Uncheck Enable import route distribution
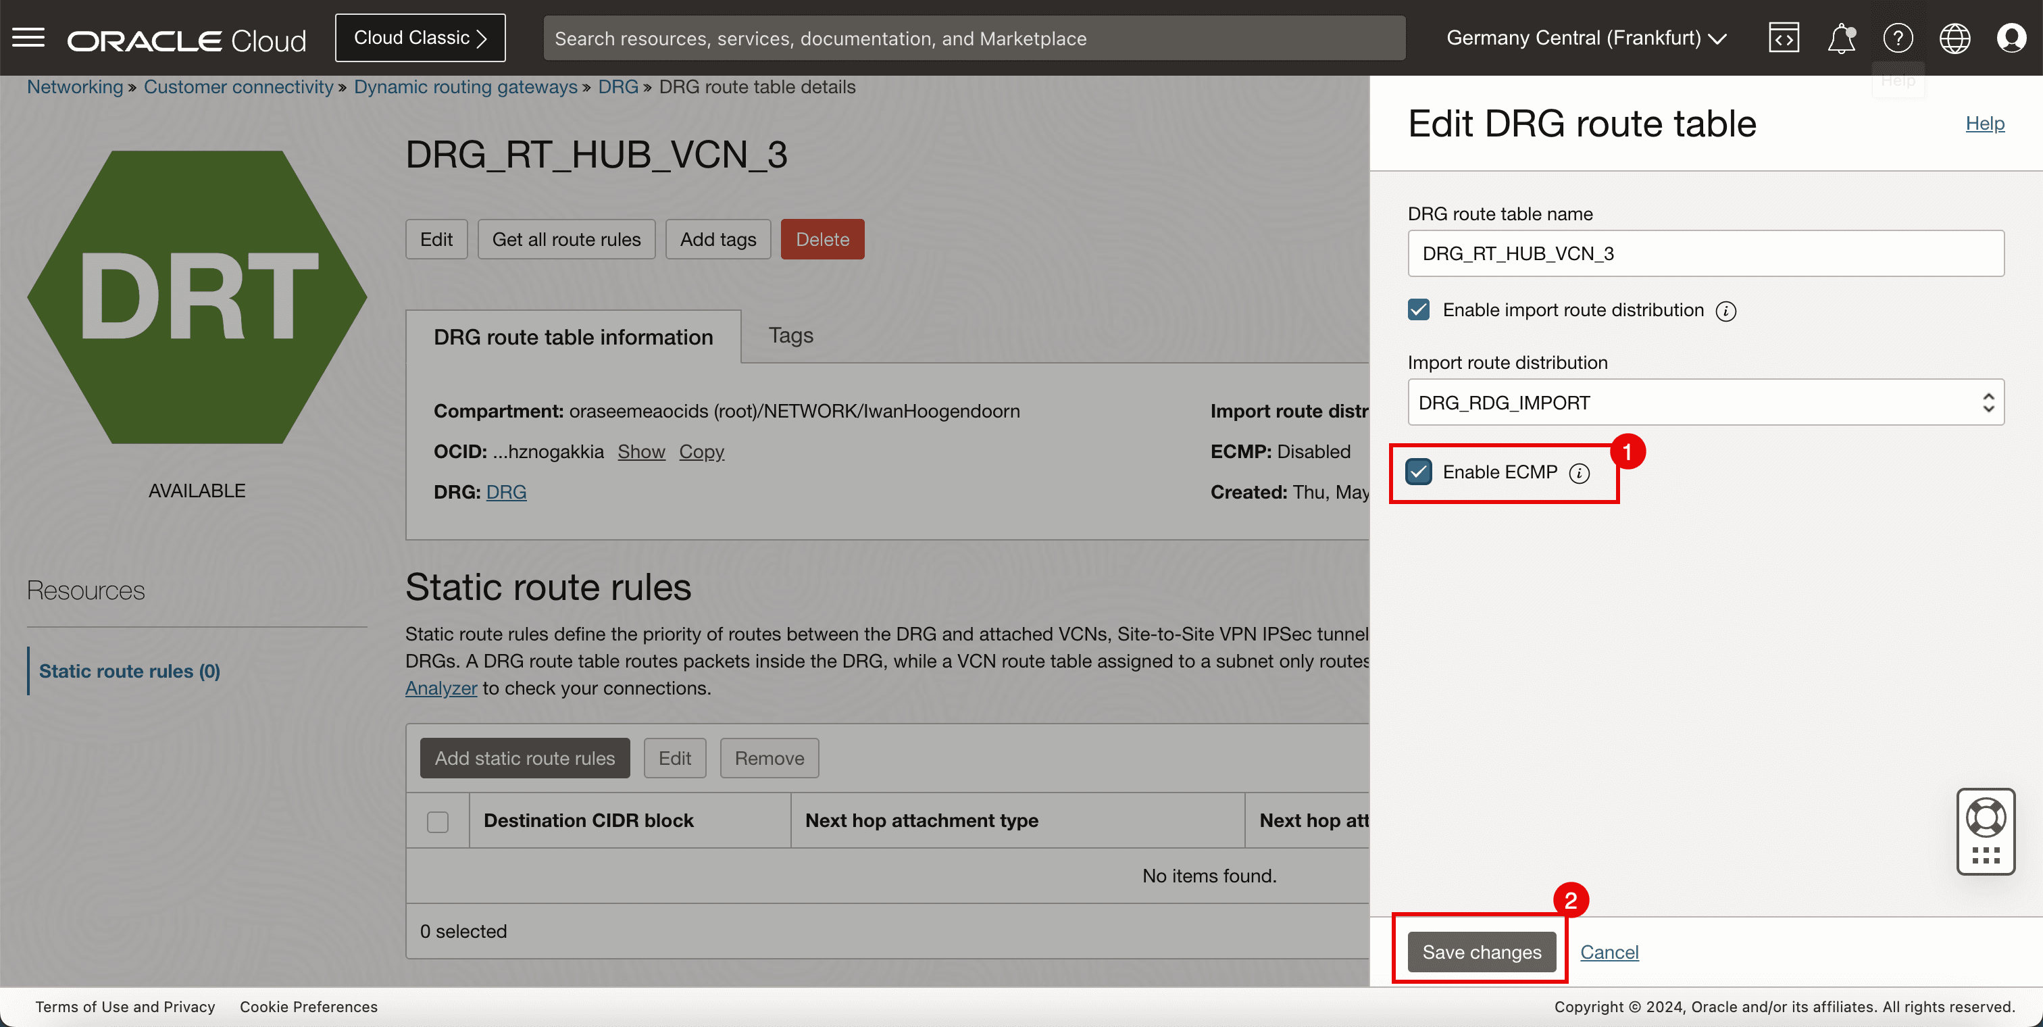 (x=1419, y=310)
